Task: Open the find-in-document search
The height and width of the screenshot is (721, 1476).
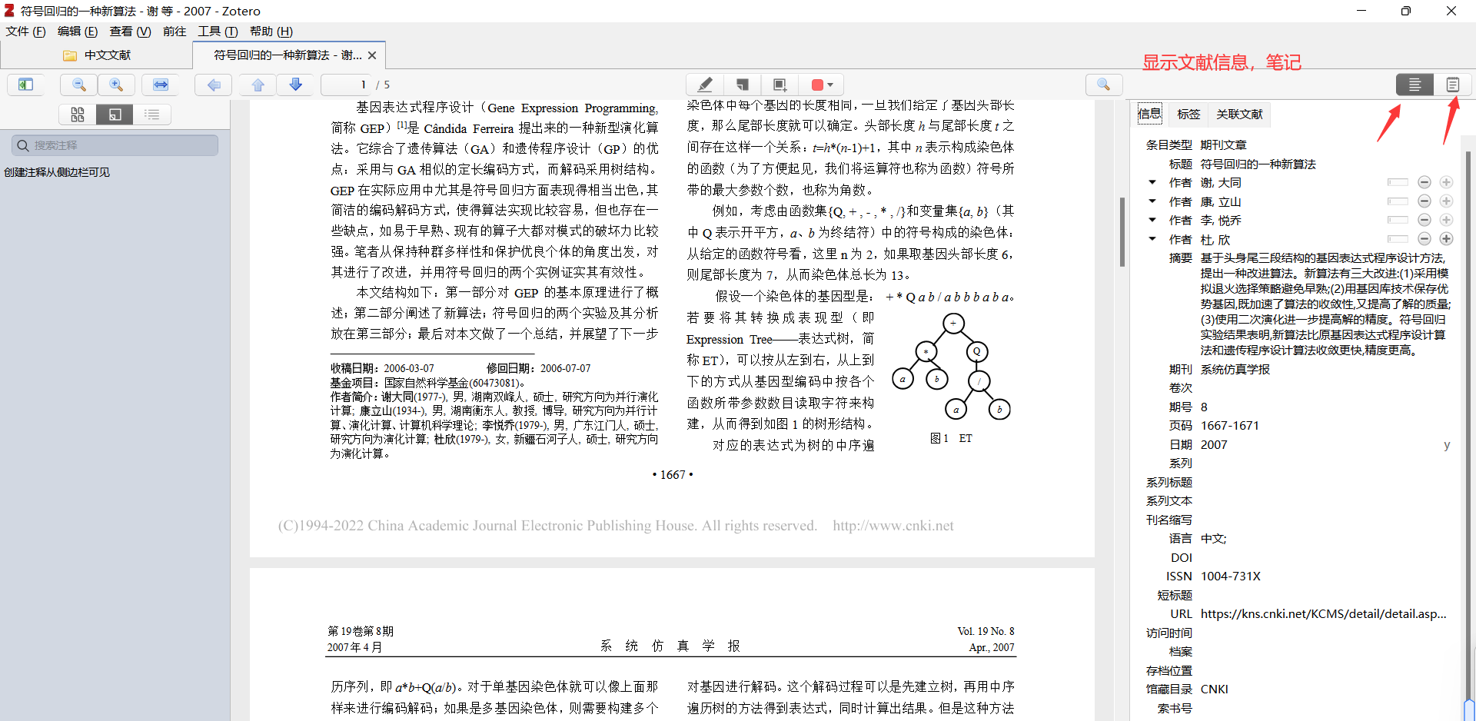Action: pos(1104,85)
